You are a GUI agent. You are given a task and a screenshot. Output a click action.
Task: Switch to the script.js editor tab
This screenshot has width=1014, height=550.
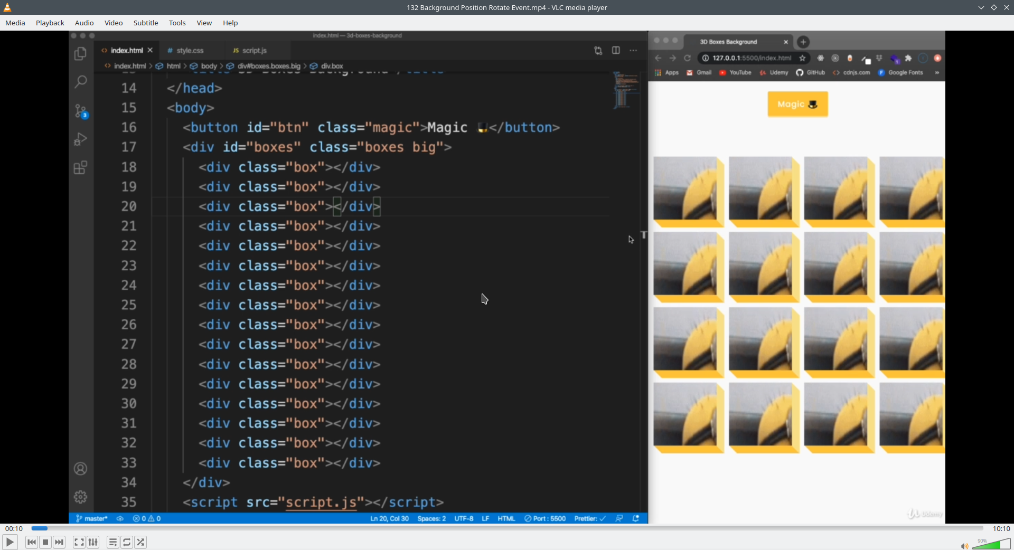[x=255, y=51]
